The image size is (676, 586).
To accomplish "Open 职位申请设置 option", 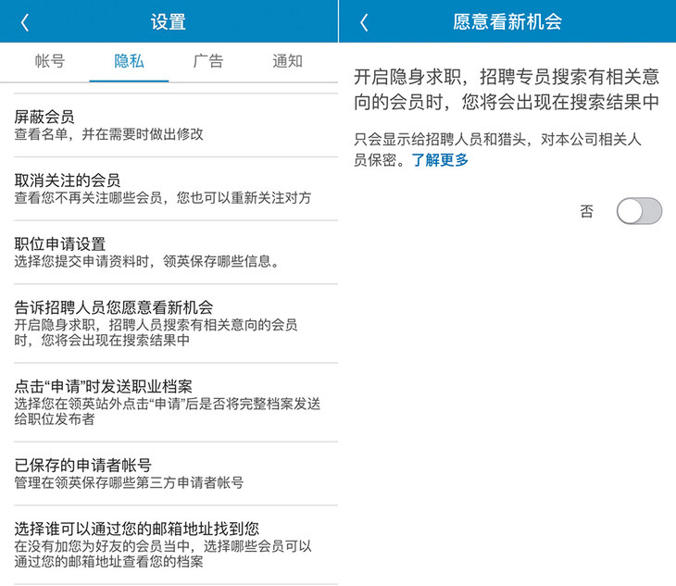I will (x=176, y=252).
